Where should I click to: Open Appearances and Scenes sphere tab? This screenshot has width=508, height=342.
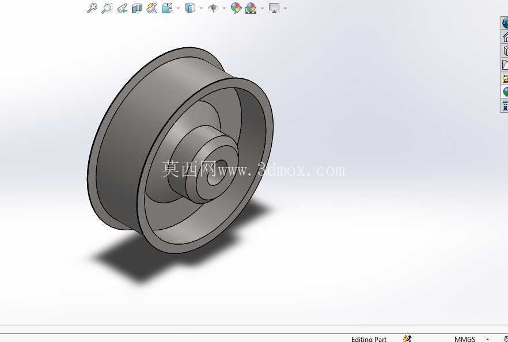pos(505,92)
